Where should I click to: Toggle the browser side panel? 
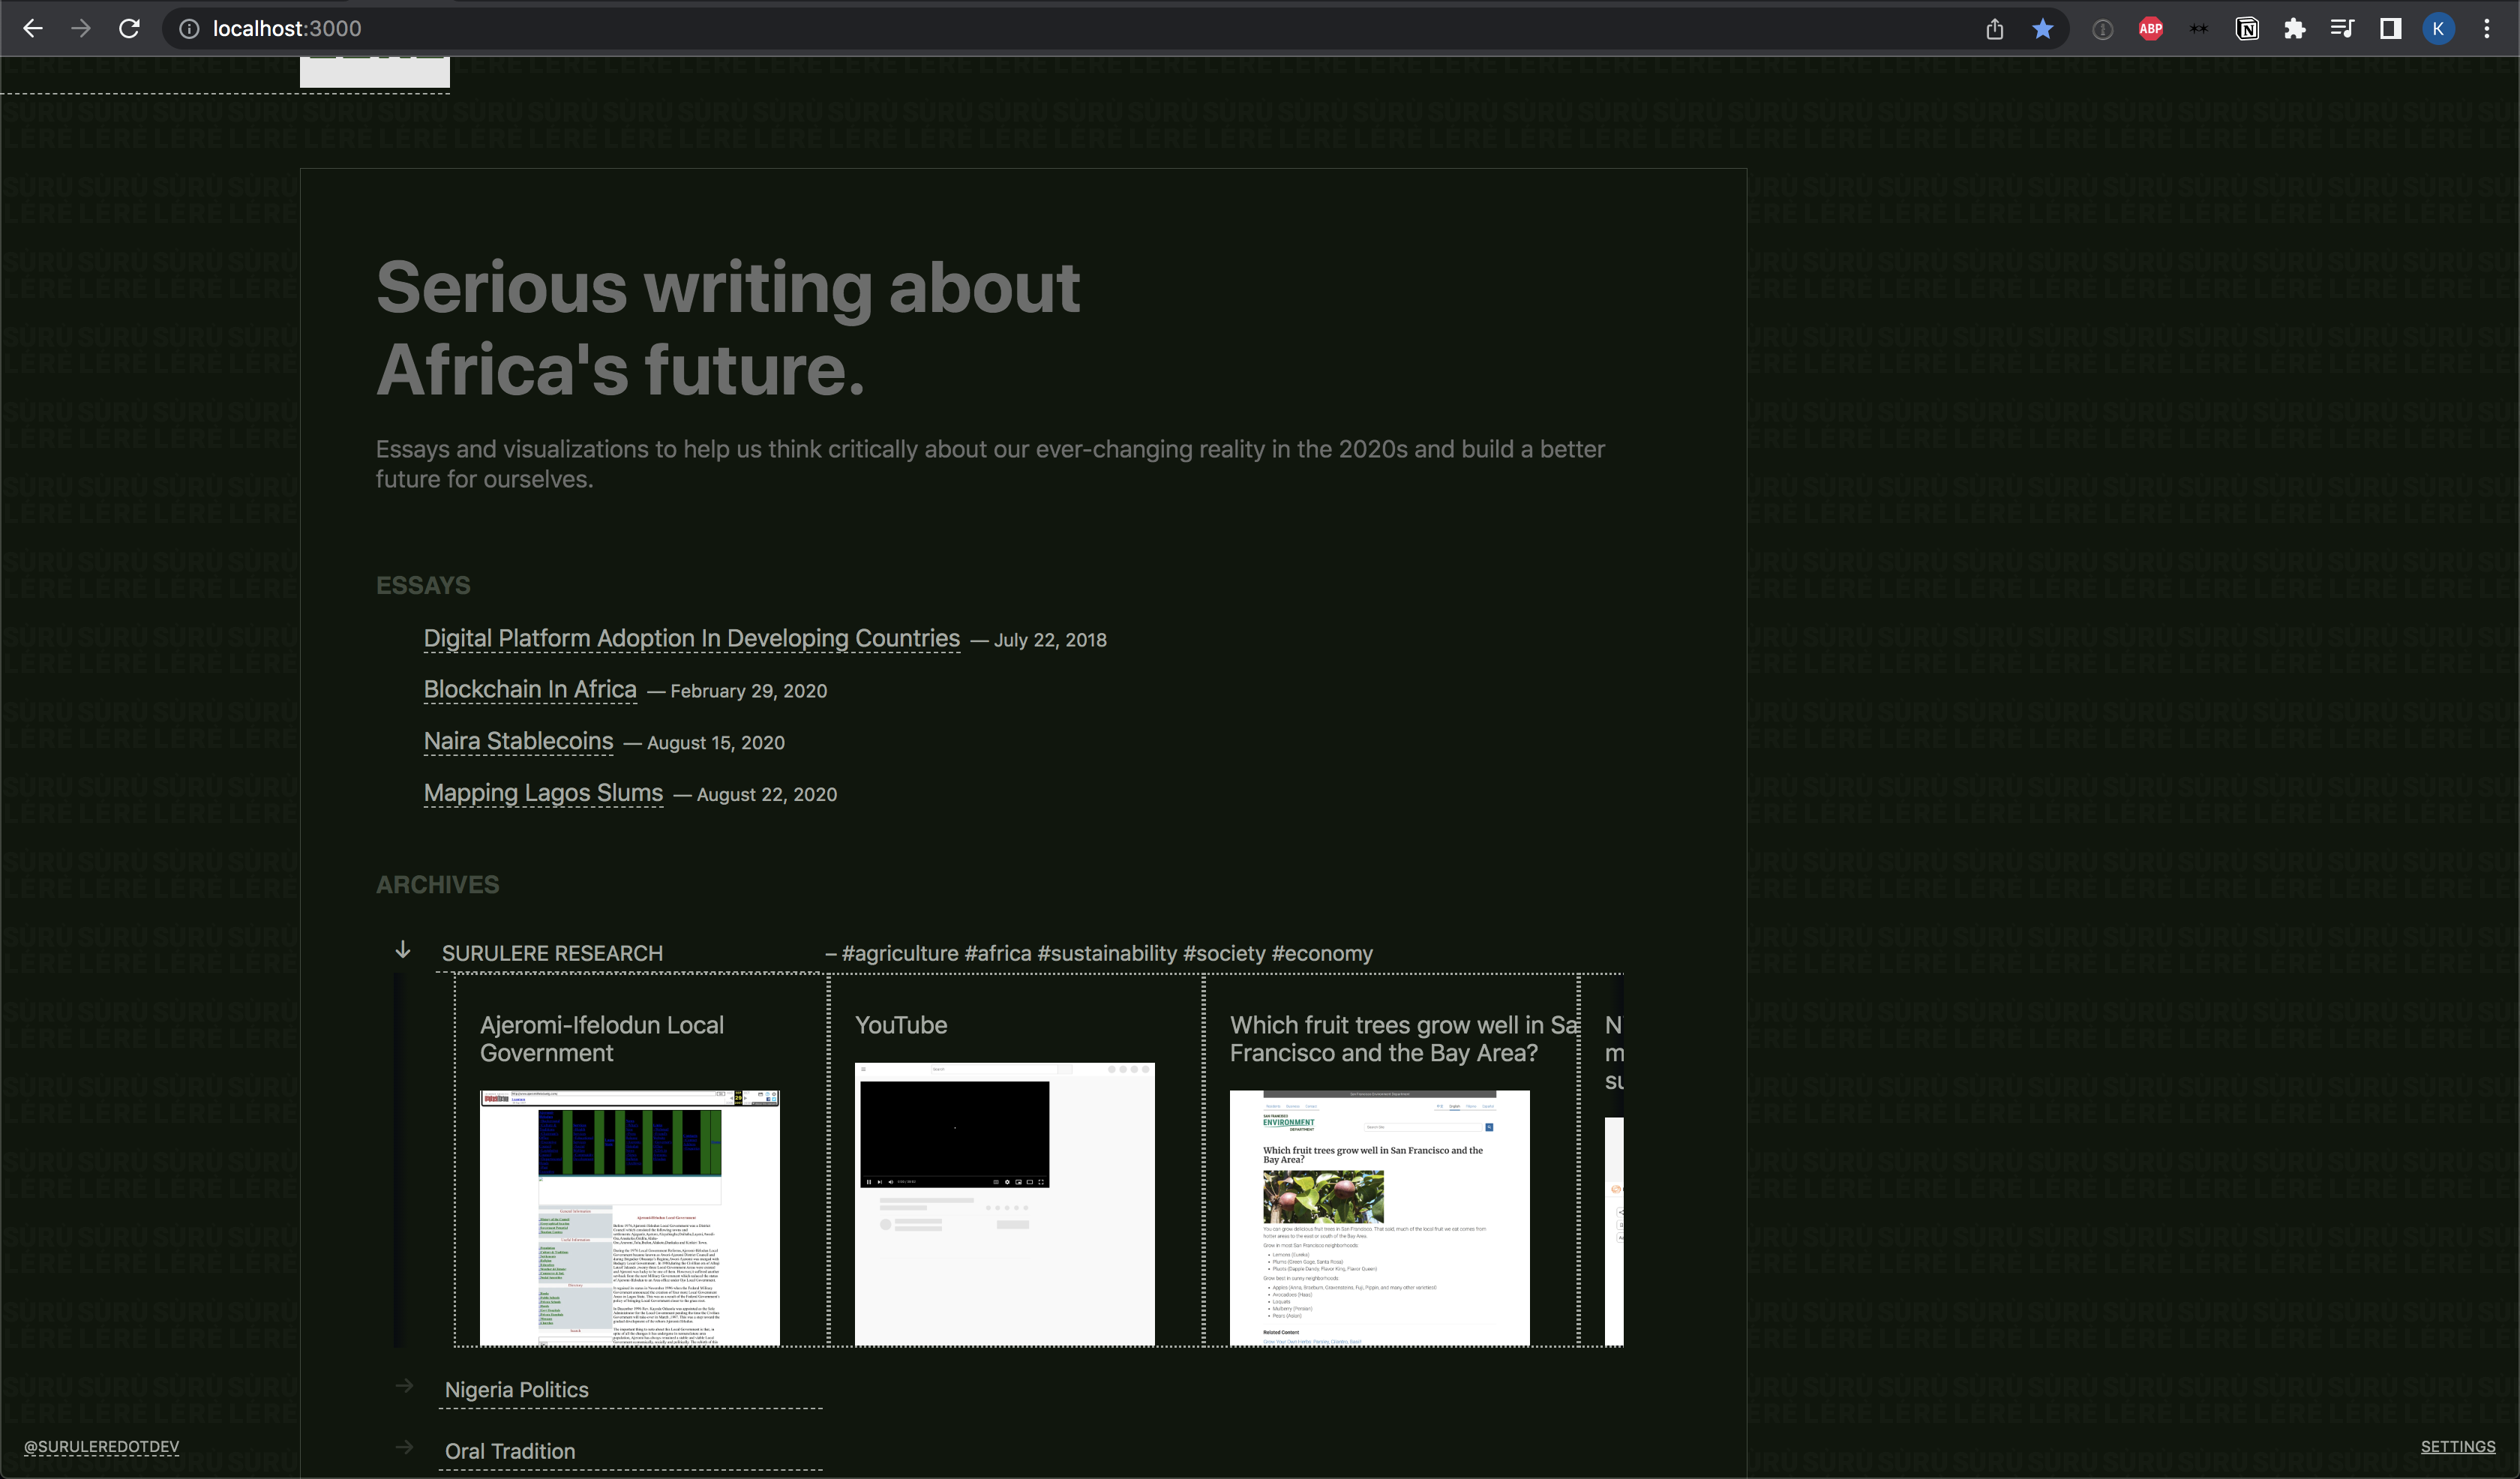click(2390, 28)
